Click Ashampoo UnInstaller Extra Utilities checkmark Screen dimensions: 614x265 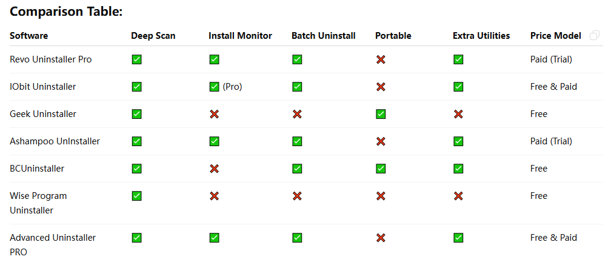pyautogui.click(x=458, y=141)
